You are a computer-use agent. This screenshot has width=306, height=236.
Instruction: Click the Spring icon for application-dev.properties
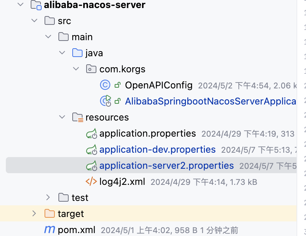pos(91,149)
